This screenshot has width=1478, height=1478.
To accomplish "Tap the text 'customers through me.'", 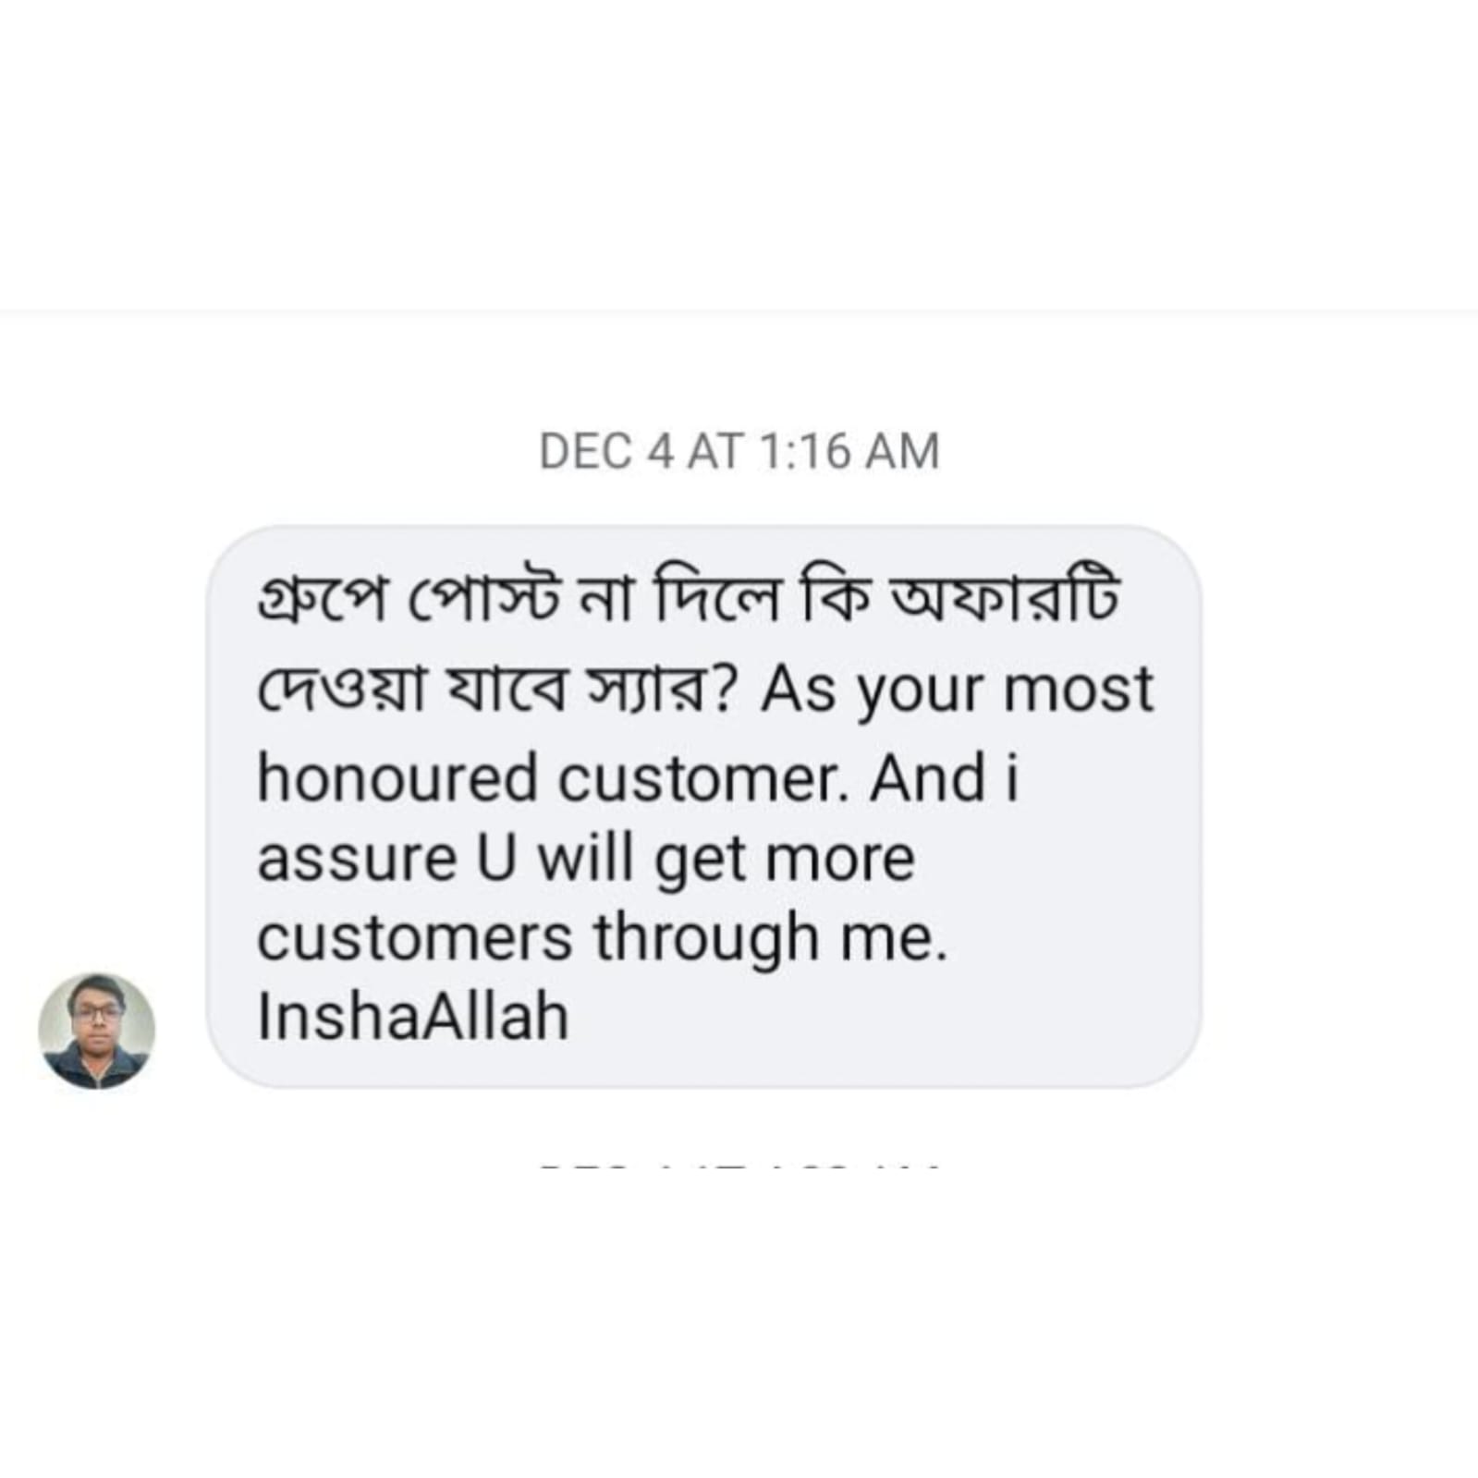I will click(x=603, y=939).
